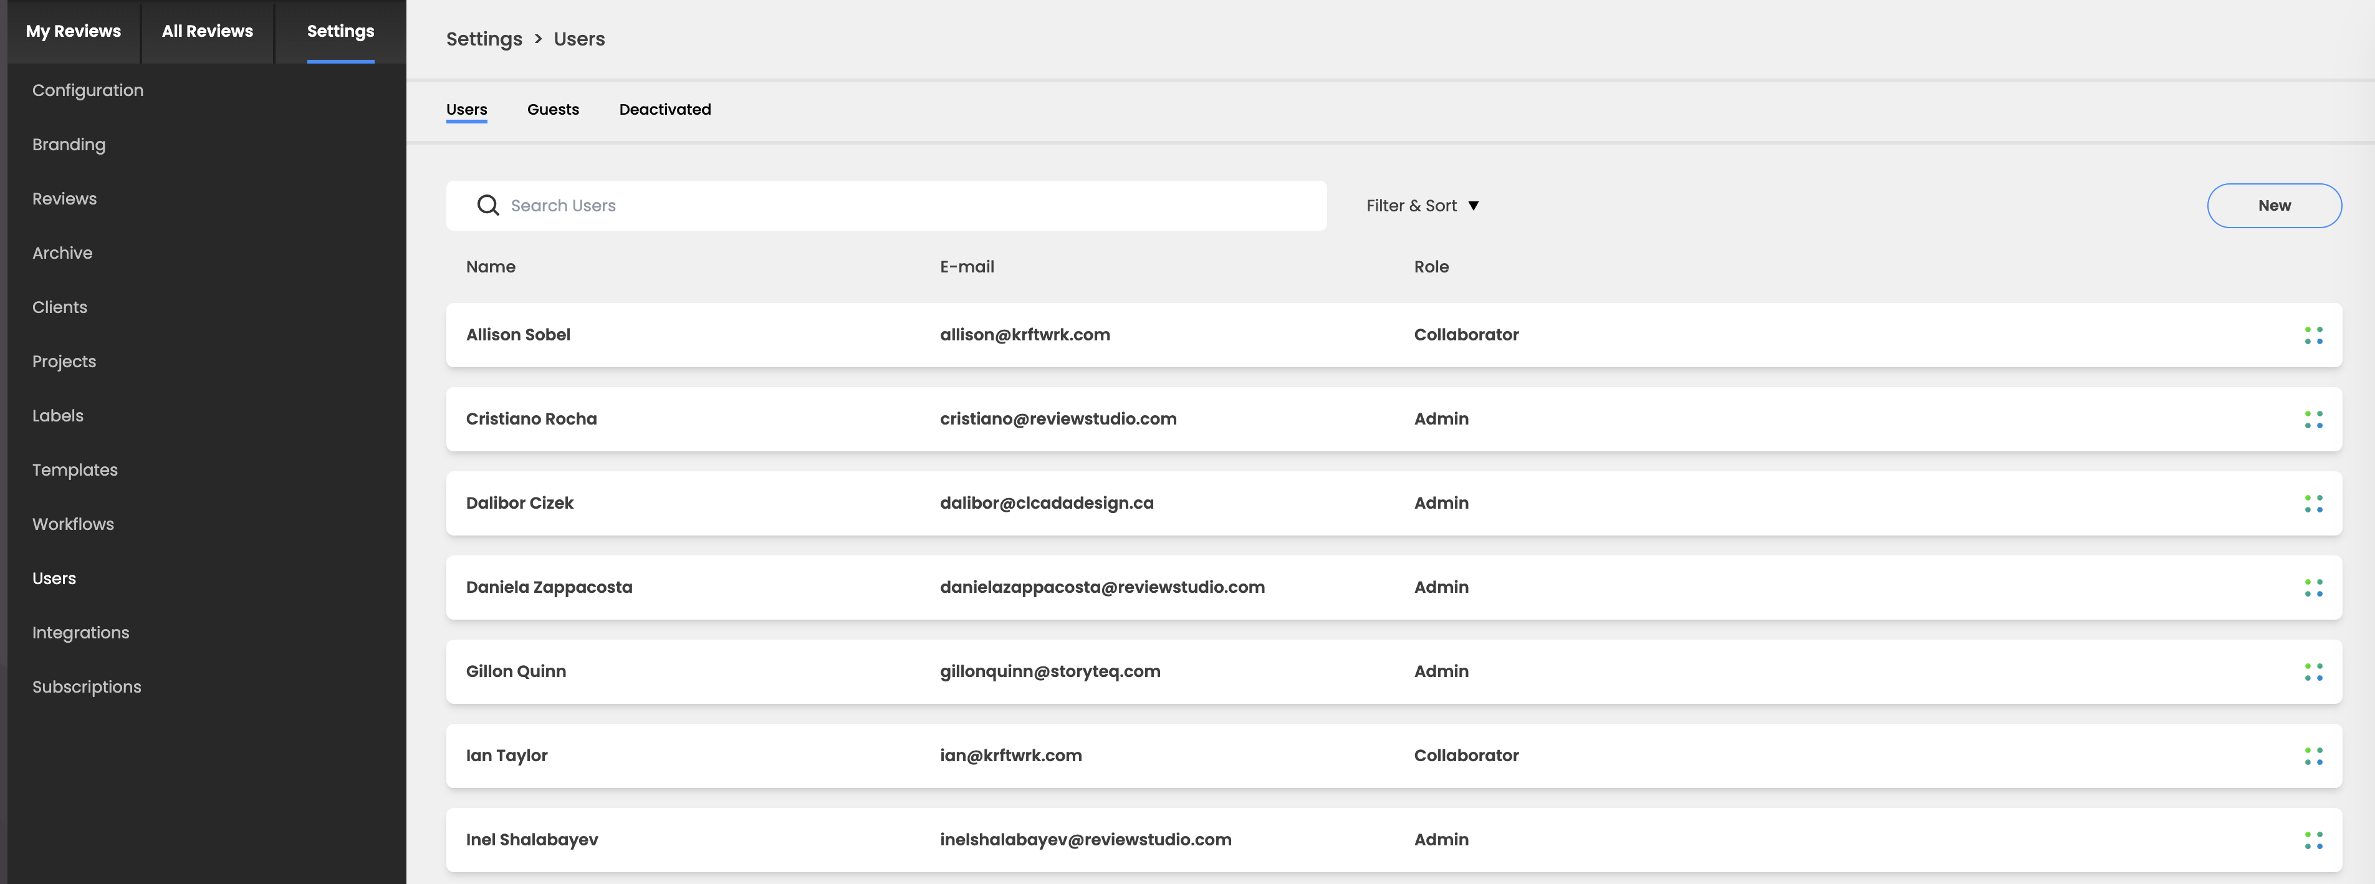This screenshot has width=2375, height=884.
Task: Click the New user button
Action: point(2273,206)
